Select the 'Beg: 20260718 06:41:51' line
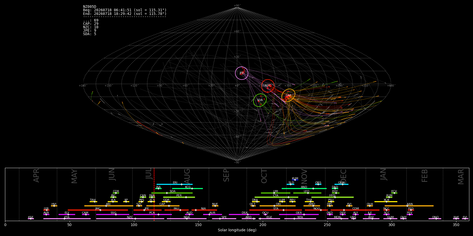This screenshot has width=473, height=236. [x=125, y=10]
